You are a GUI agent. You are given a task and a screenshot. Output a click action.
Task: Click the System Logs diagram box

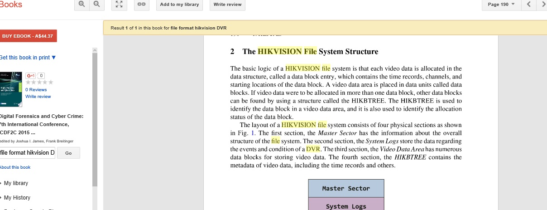pyautogui.click(x=346, y=205)
